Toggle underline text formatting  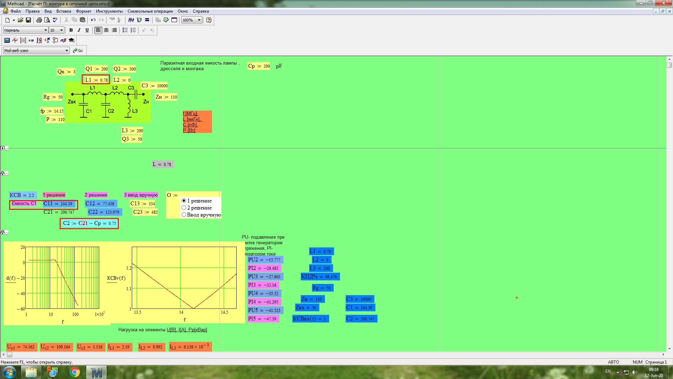point(87,30)
